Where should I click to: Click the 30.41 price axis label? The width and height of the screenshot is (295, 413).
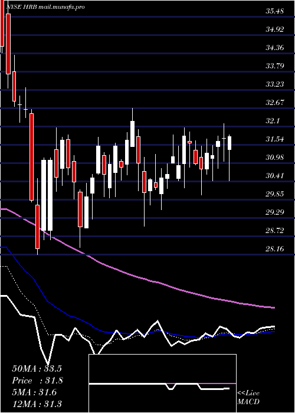tap(275, 175)
